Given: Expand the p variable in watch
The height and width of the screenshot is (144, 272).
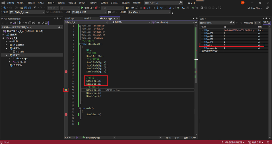Looking at the screenshot, I should pos(202,30).
